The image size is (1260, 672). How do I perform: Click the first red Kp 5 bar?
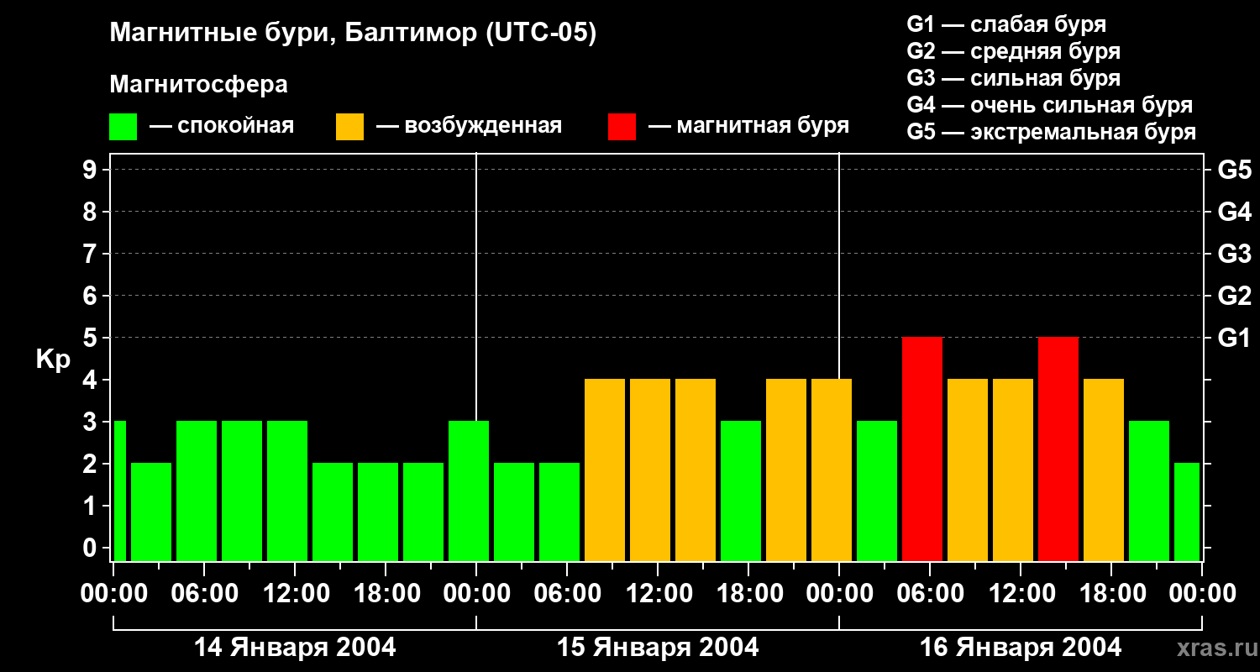[922, 449]
